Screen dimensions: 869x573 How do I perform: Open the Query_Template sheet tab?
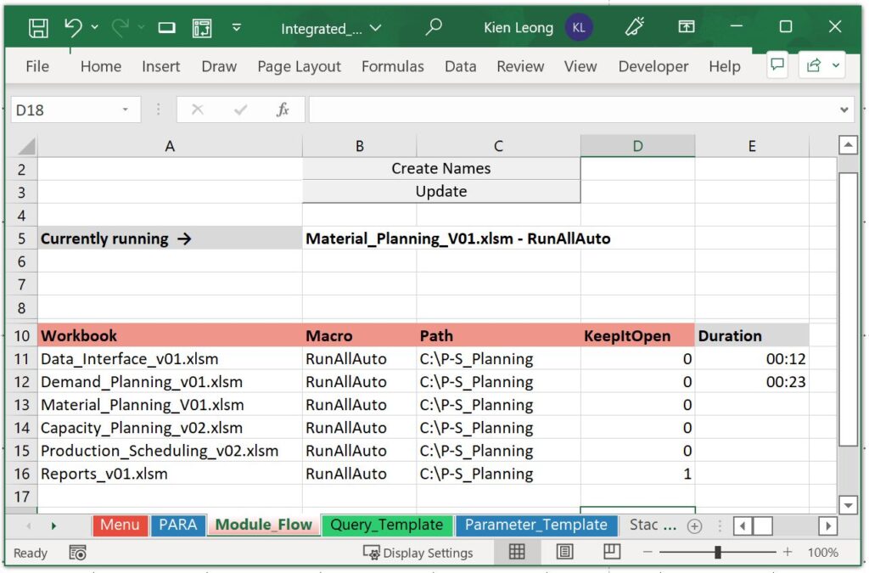coord(386,525)
